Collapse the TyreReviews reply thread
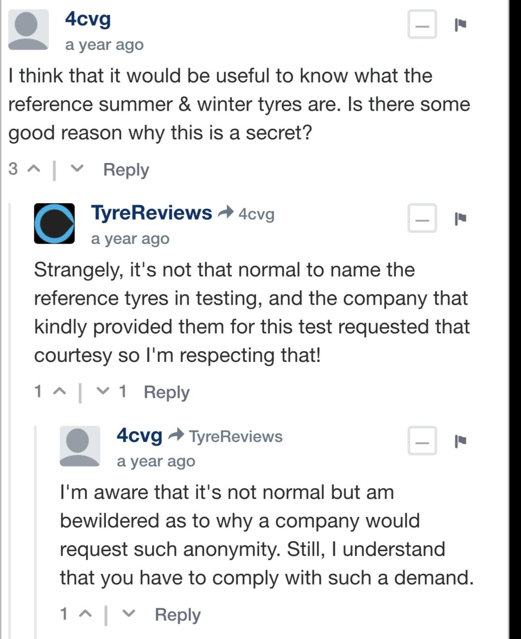This screenshot has height=639, width=521. point(422,218)
